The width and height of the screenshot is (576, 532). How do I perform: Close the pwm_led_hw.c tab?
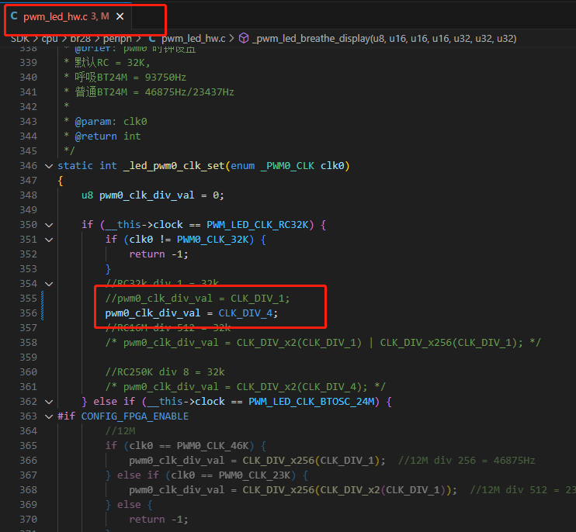[x=120, y=16]
